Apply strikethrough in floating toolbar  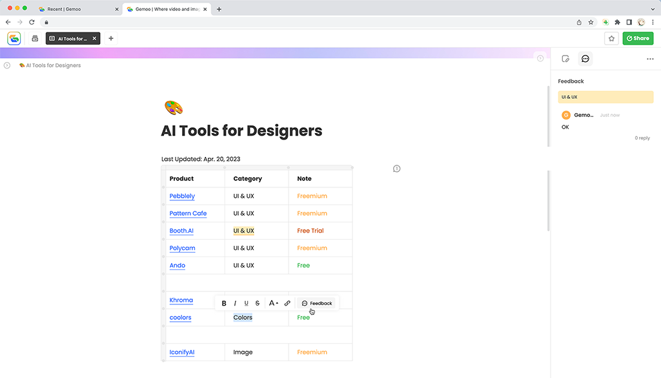tap(257, 303)
